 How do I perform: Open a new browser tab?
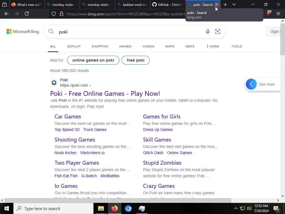click(225, 4)
